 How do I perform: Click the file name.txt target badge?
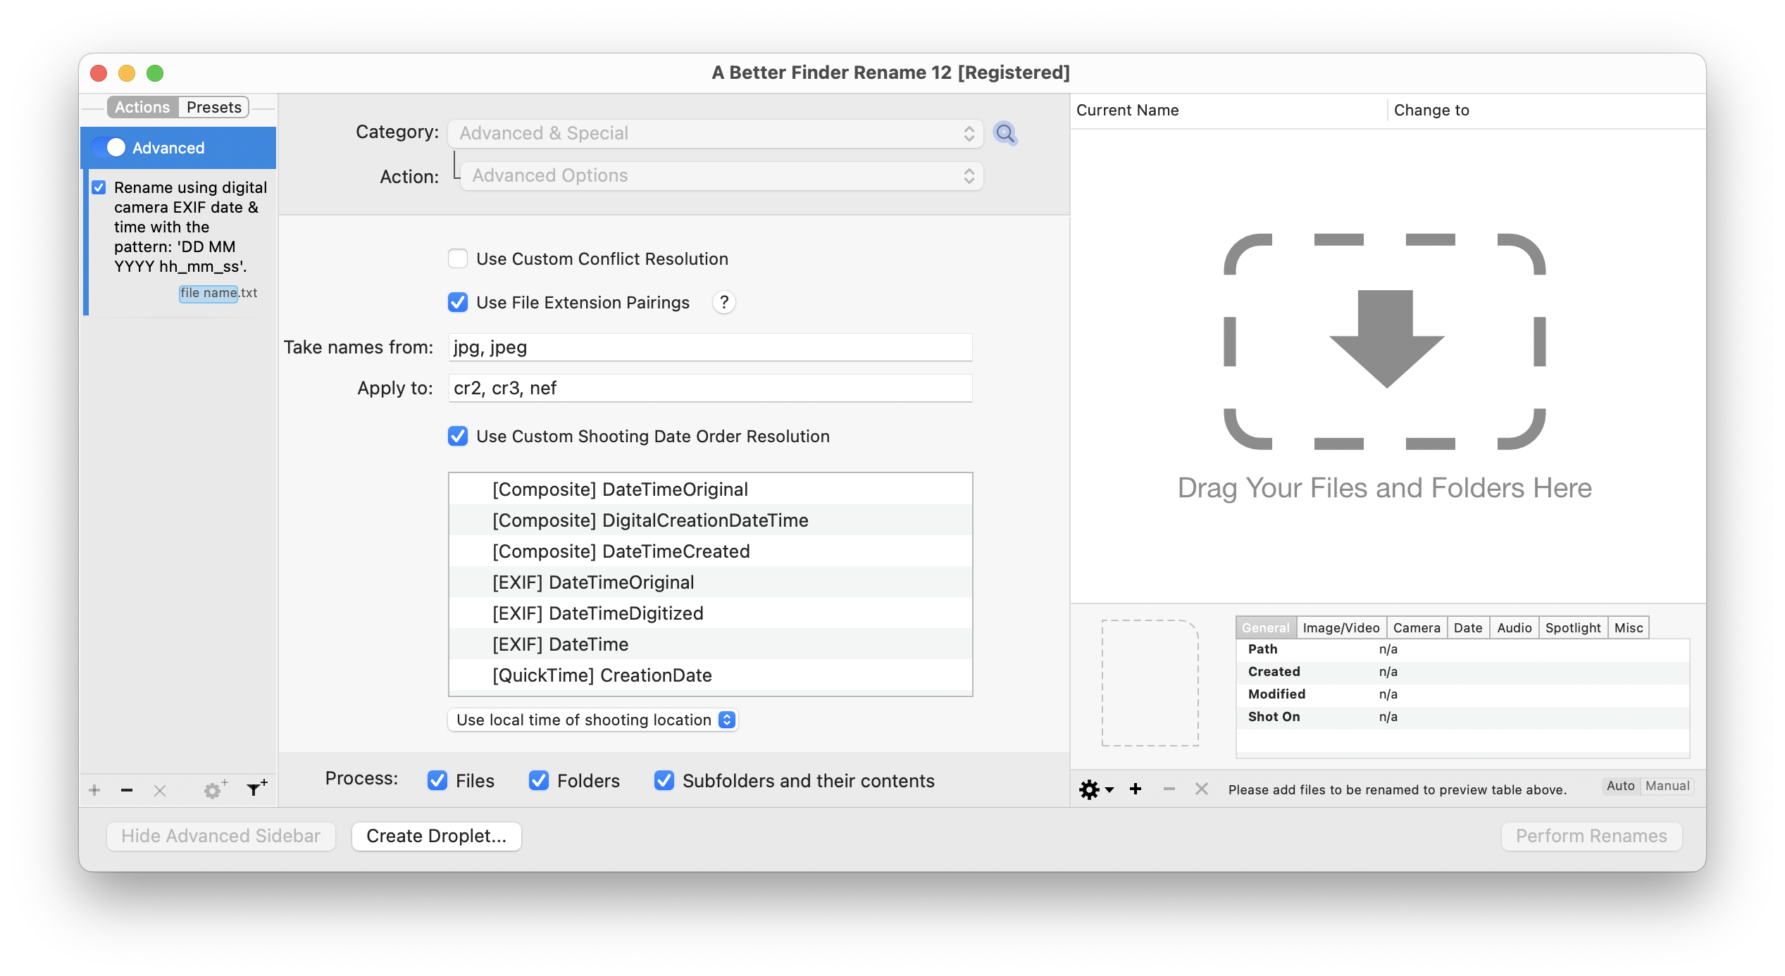click(x=218, y=293)
